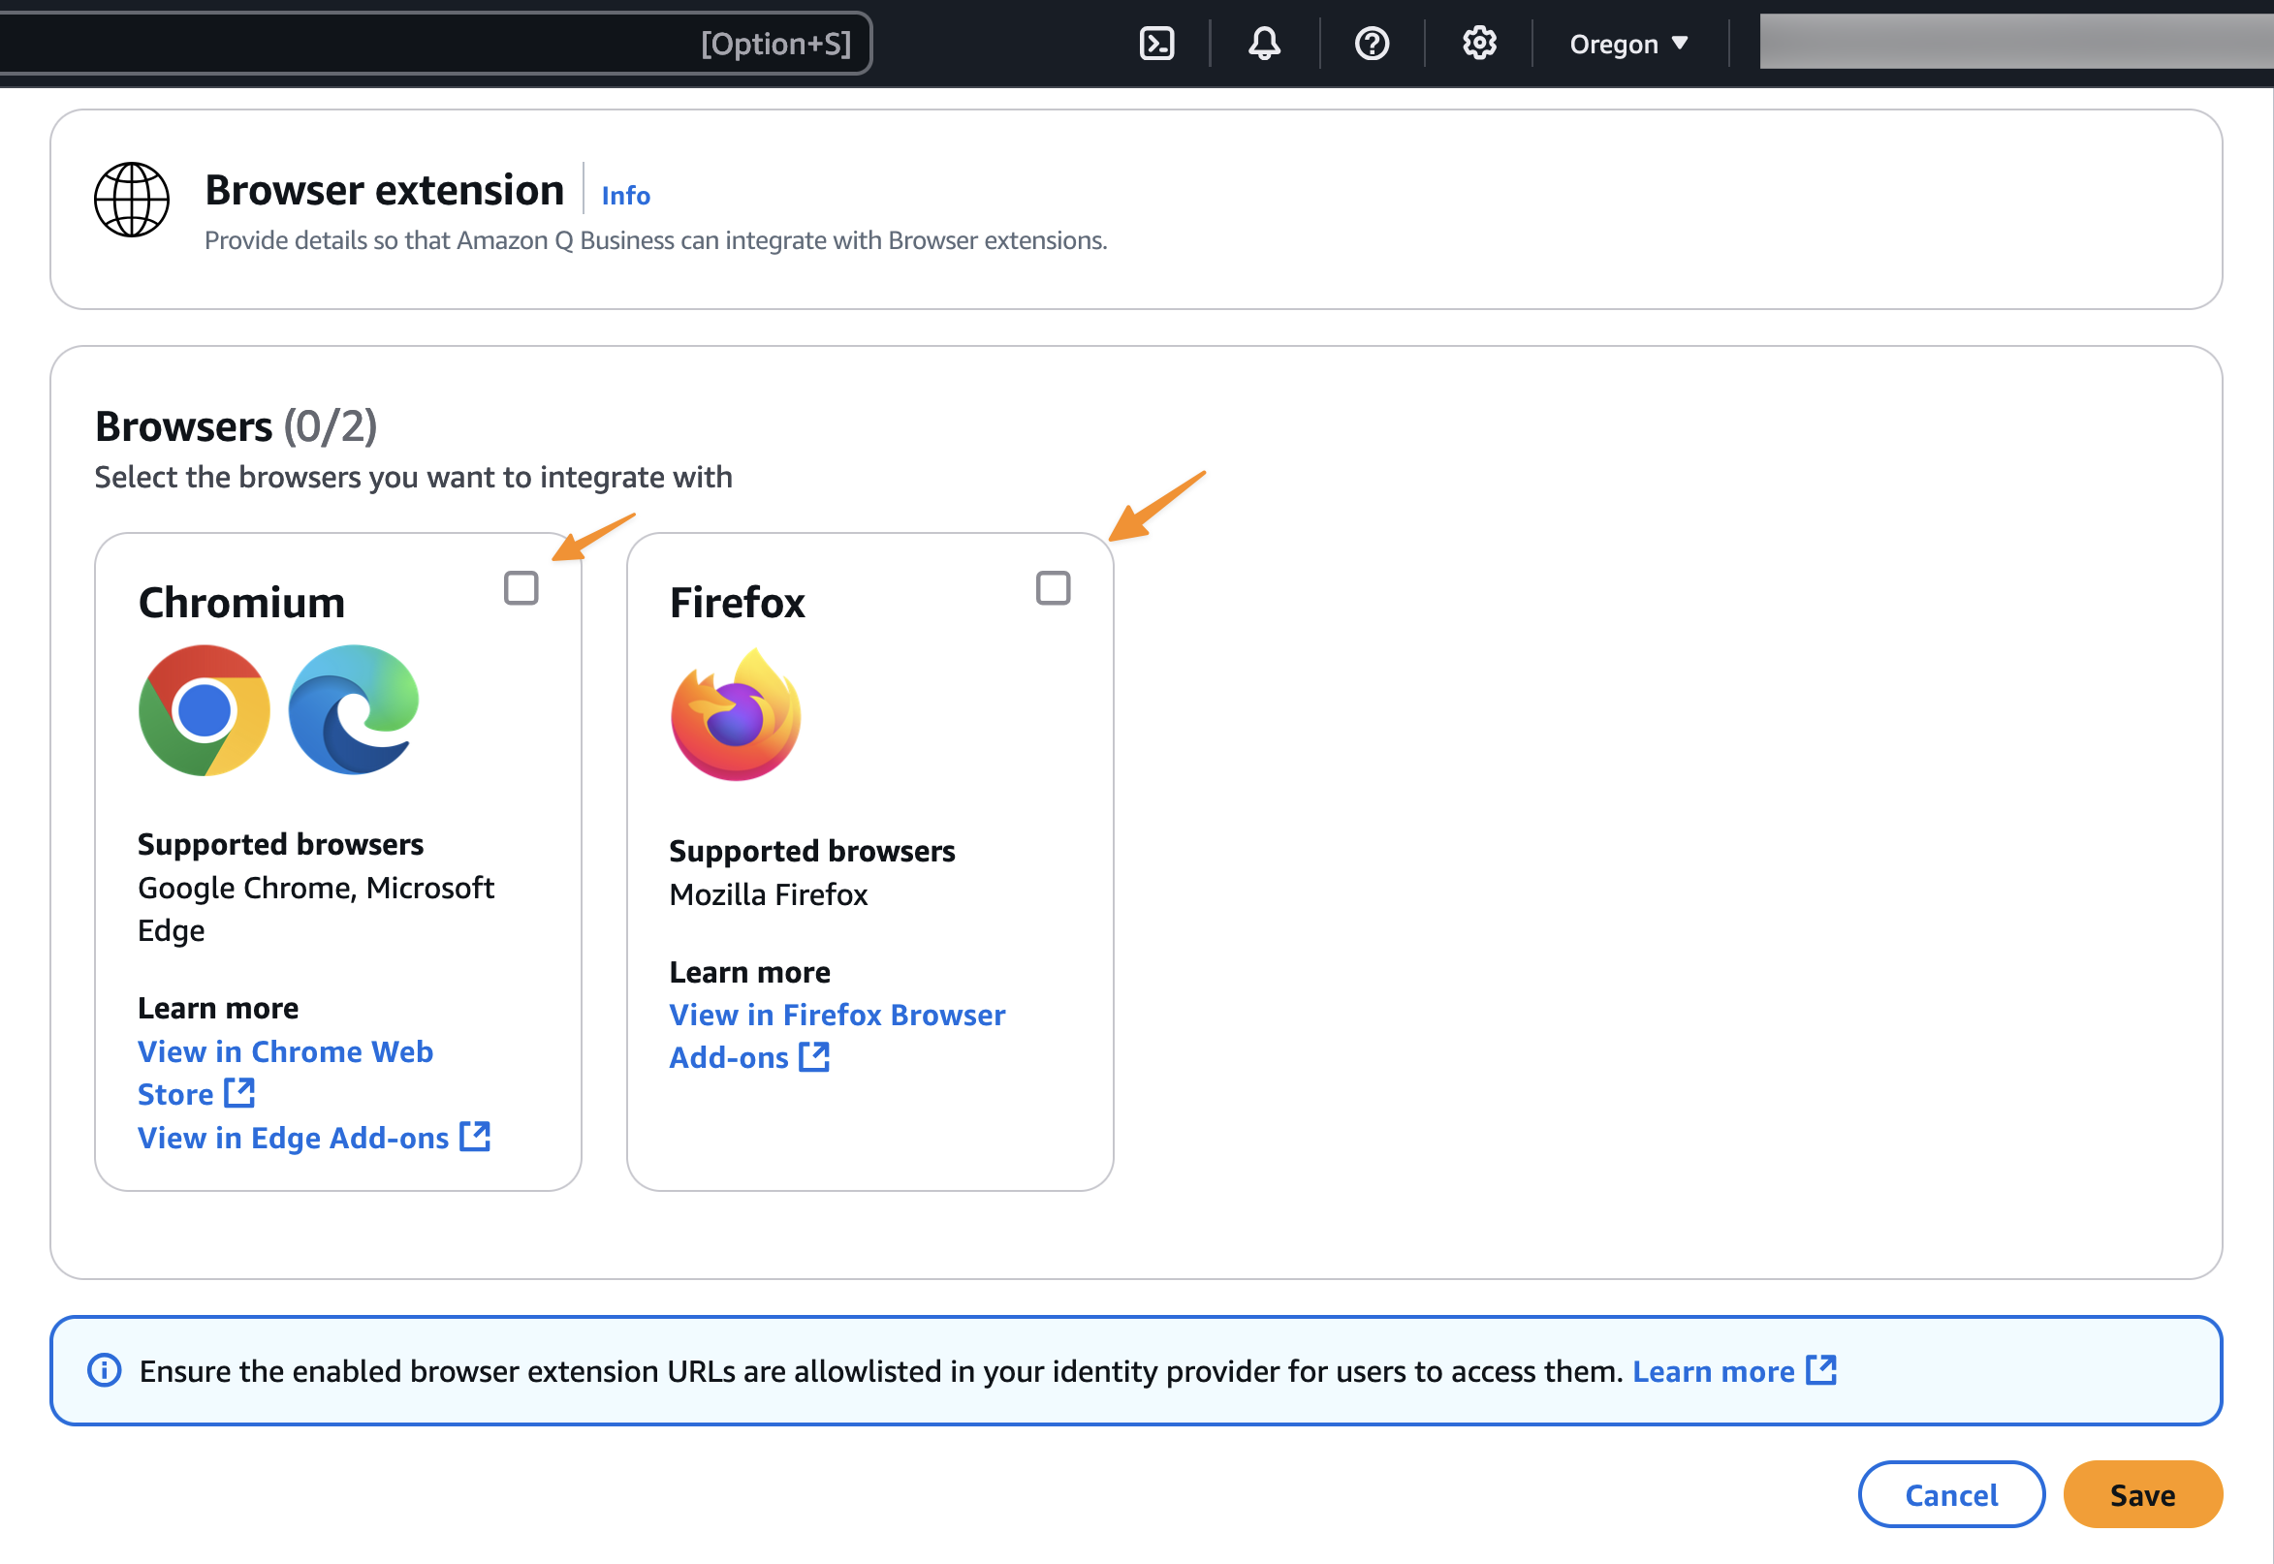Open the help question mark icon
The width and height of the screenshot is (2274, 1564).
(1372, 45)
